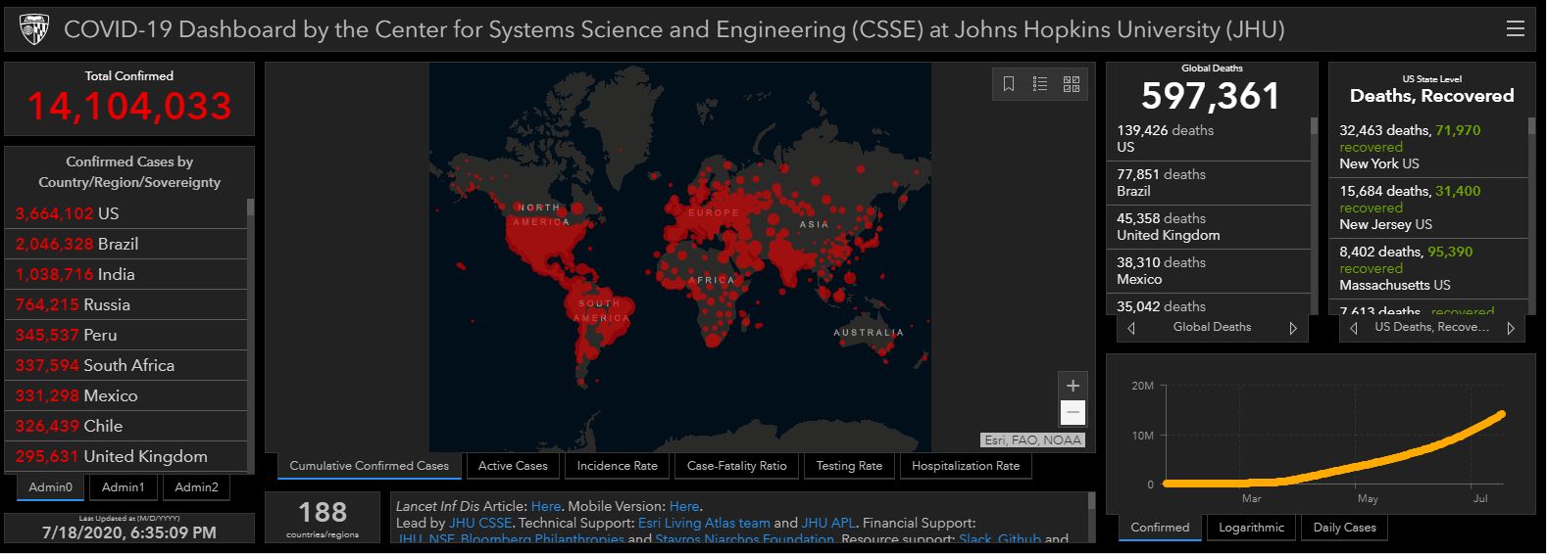Open the JHU APL link

click(x=828, y=523)
